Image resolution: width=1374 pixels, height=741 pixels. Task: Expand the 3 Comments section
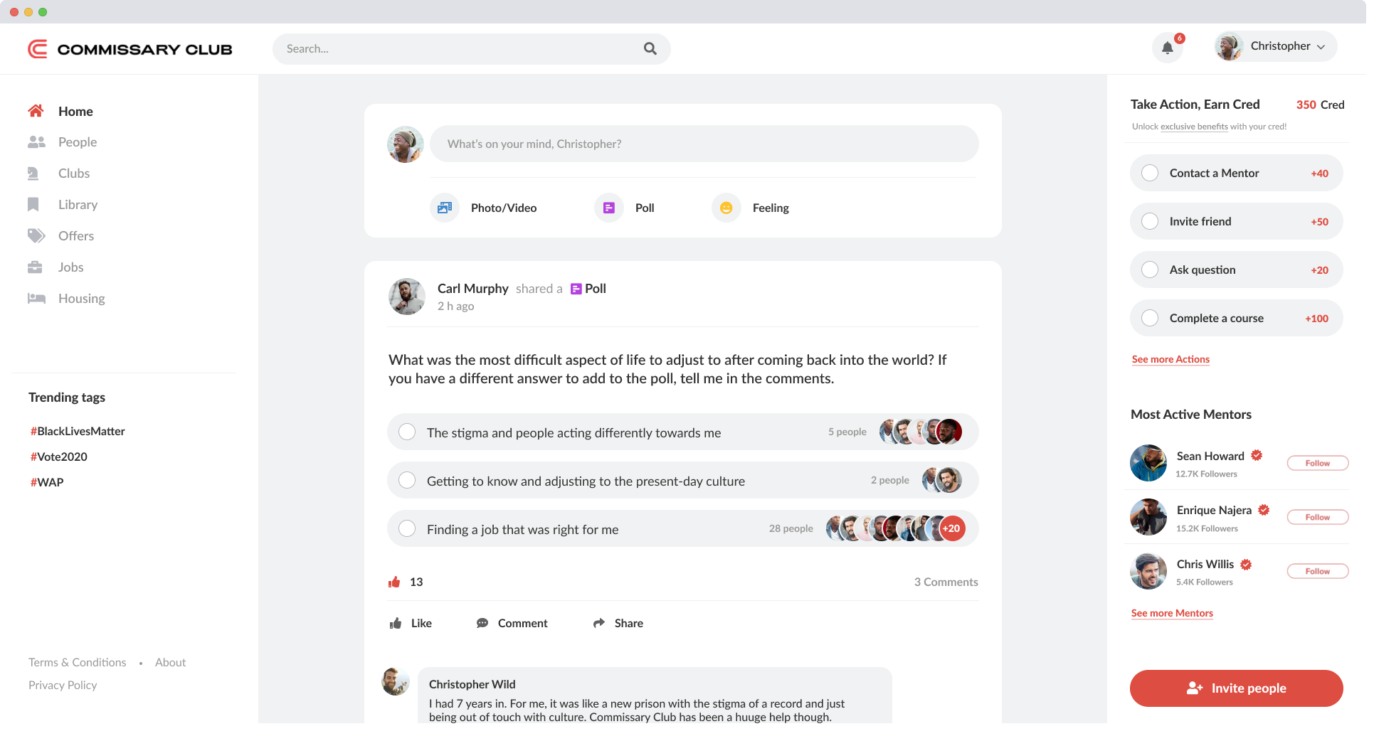coord(946,582)
